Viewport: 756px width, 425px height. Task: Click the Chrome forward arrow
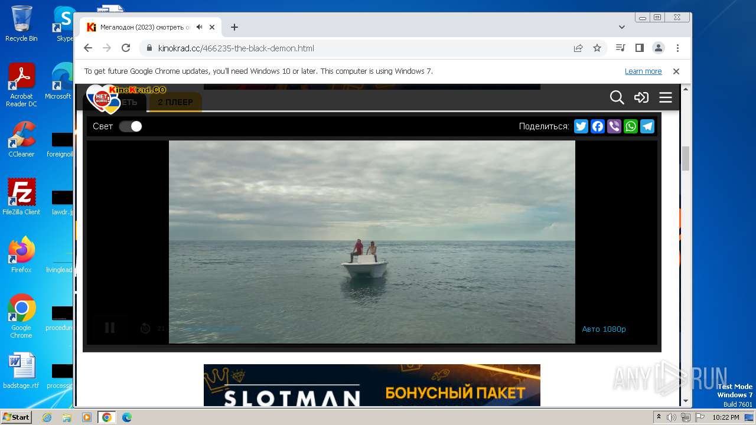click(x=107, y=48)
